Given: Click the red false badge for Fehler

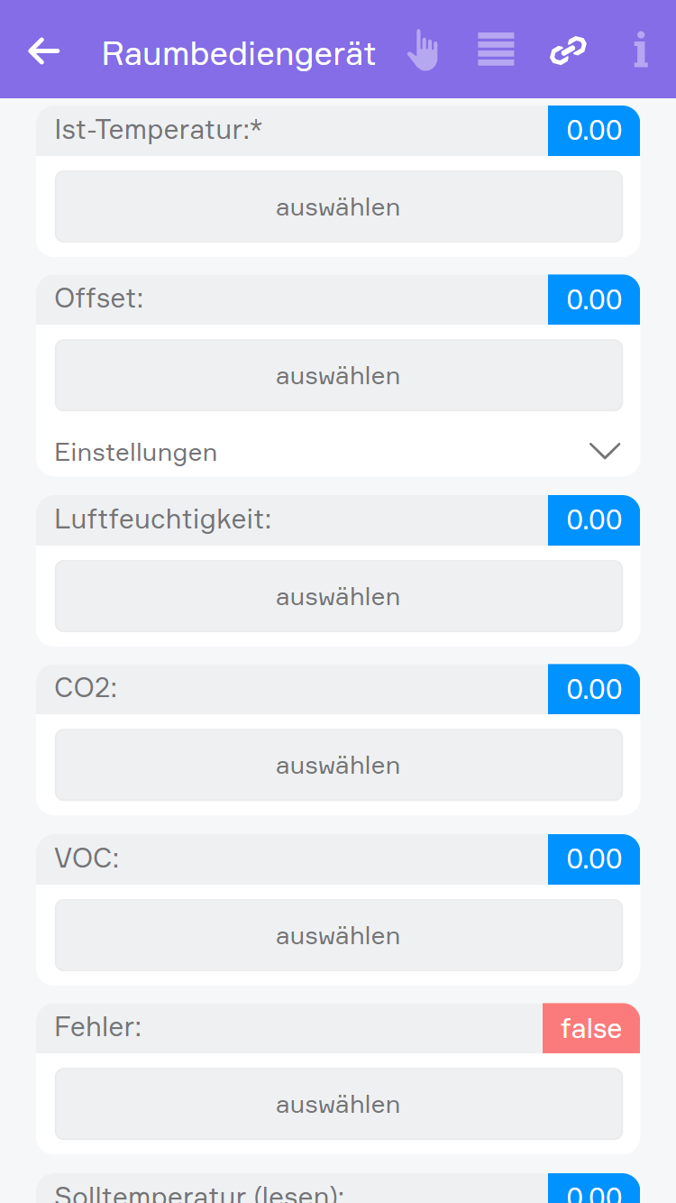Looking at the screenshot, I should 591,1028.
